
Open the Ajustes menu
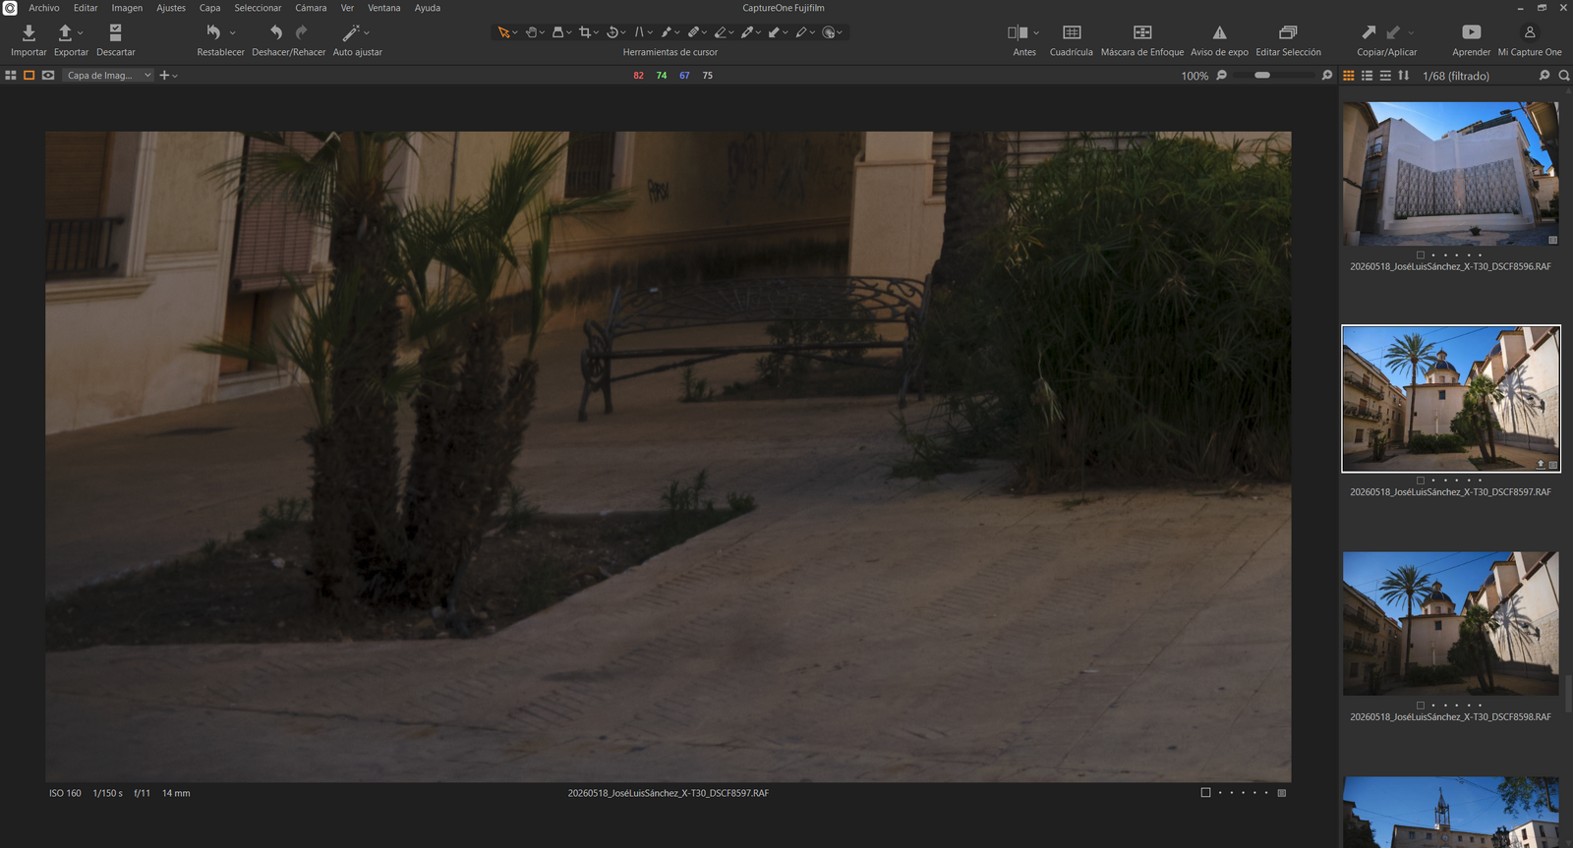pyautogui.click(x=171, y=8)
